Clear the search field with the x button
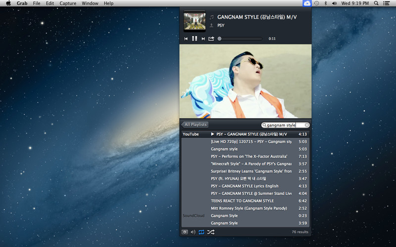Viewport: 396px width, 247px height. [306, 125]
